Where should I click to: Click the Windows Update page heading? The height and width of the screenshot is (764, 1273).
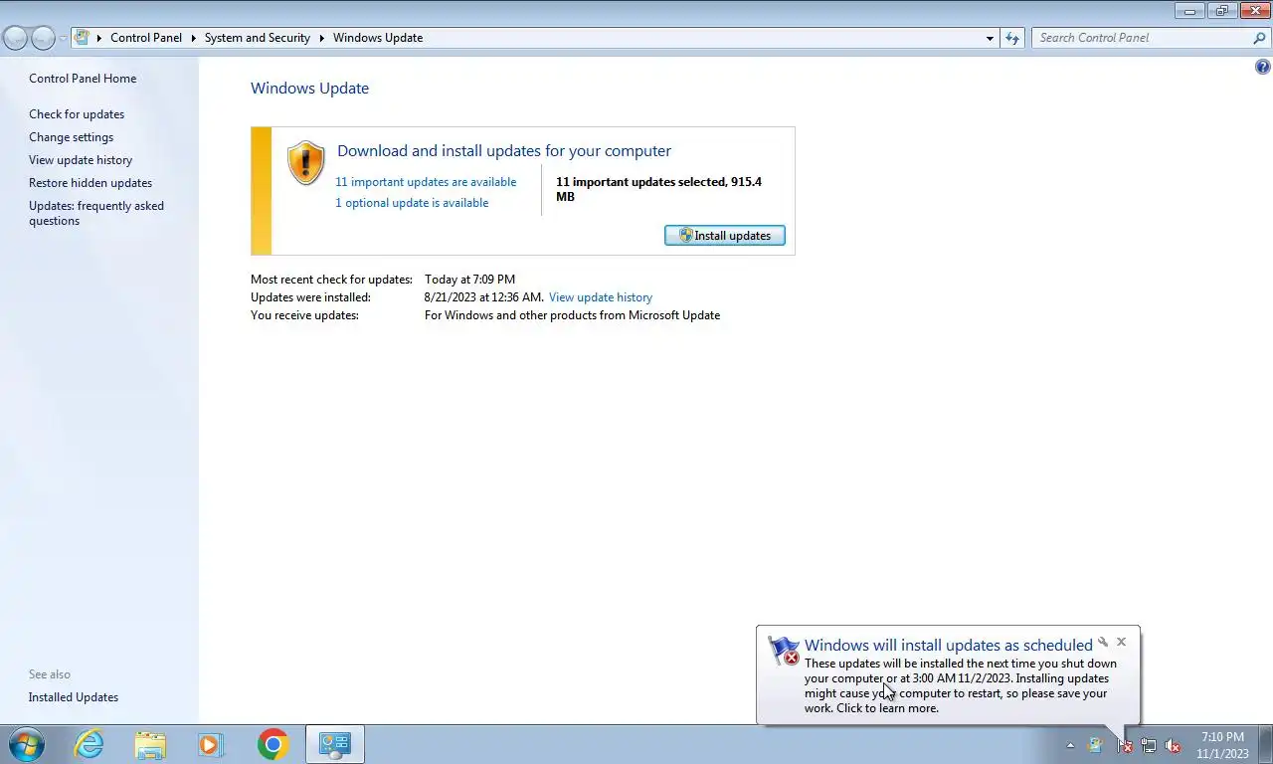309,89
